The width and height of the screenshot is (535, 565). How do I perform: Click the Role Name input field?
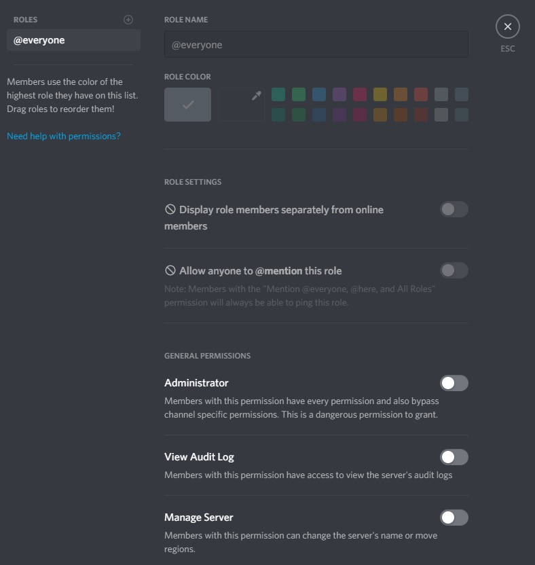(316, 44)
